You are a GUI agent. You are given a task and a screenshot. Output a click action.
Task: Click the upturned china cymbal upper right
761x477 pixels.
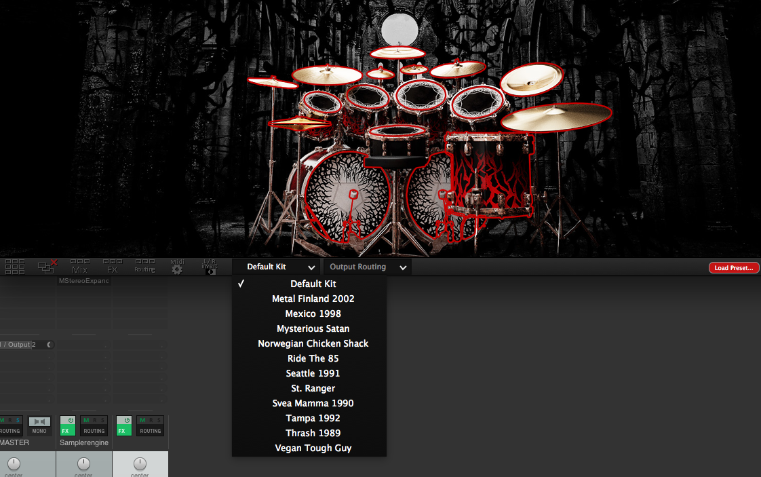click(x=532, y=79)
